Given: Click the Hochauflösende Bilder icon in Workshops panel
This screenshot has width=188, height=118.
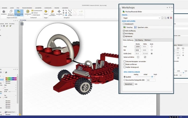Looking at the screenshot, I should (x=124, y=12).
